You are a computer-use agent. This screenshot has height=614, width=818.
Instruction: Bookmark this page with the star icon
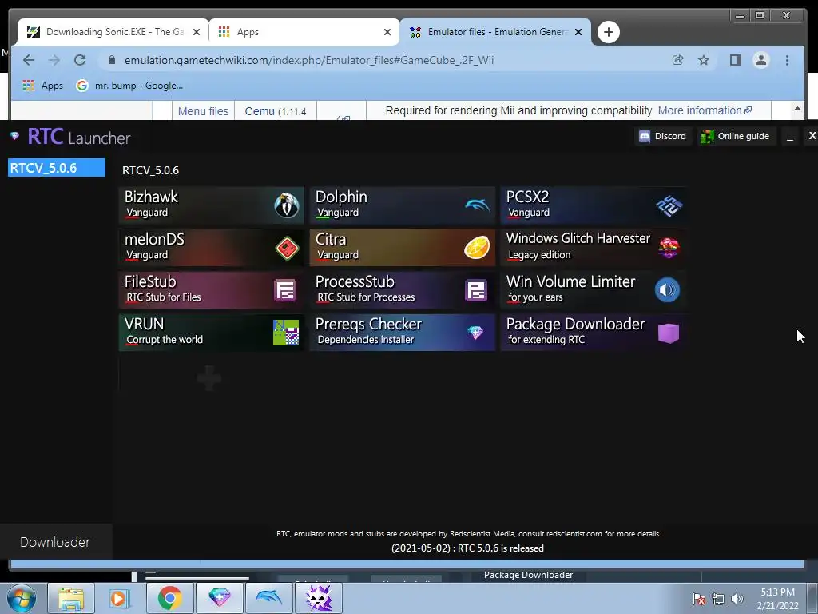pos(704,60)
